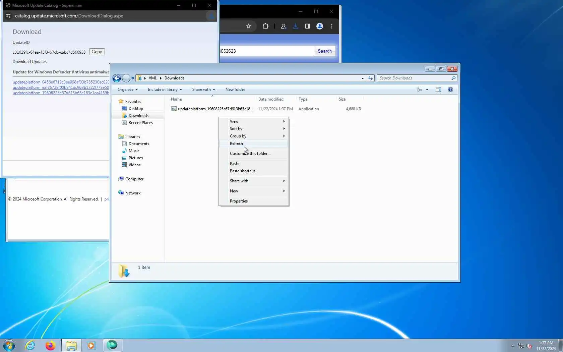Open the browser Downloads arrow icon
563x352 pixels.
click(x=296, y=26)
